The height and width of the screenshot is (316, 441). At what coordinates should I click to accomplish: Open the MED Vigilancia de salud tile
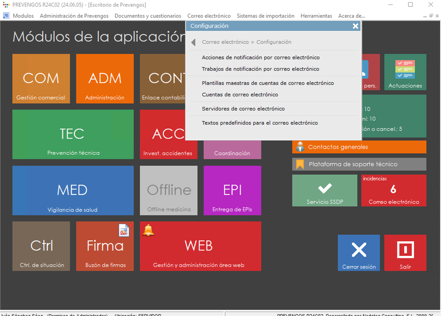pos(73,190)
